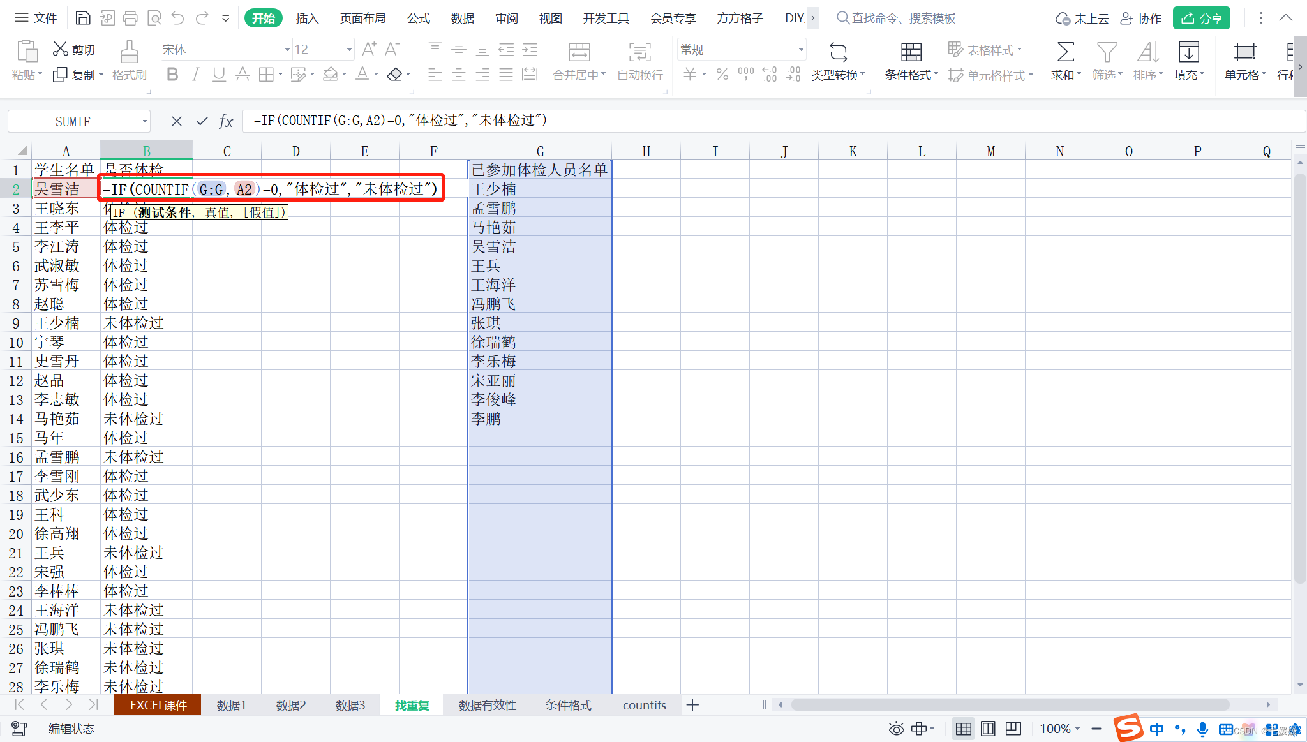Open the Data (数据) ribbon tab
This screenshot has width=1307, height=742.
[462, 19]
